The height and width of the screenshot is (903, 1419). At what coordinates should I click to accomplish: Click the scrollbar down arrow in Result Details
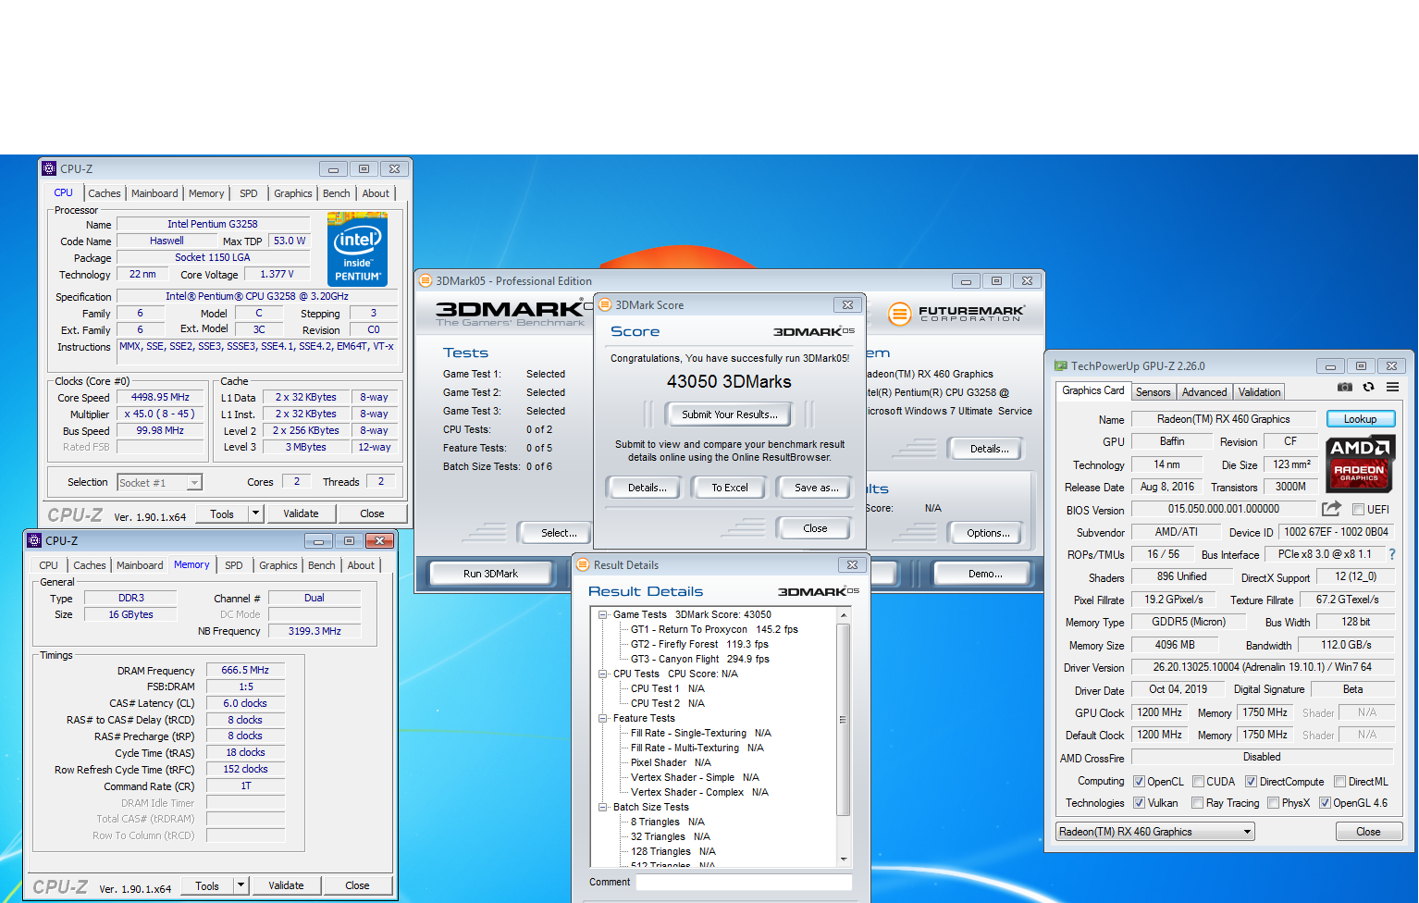click(x=843, y=860)
